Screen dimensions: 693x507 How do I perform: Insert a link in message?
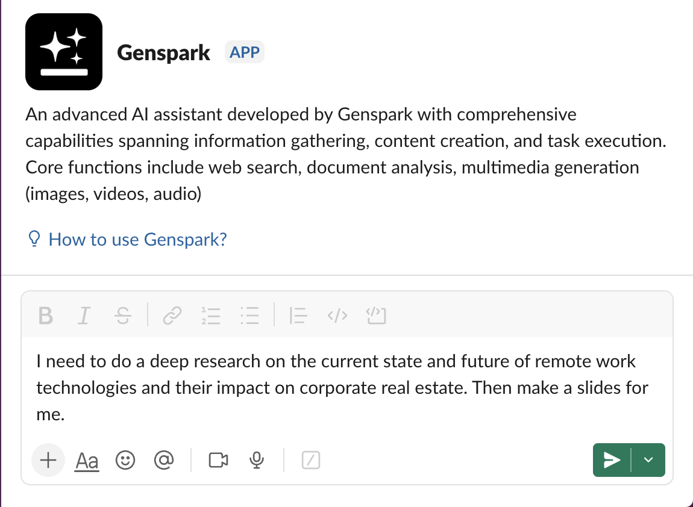click(172, 316)
